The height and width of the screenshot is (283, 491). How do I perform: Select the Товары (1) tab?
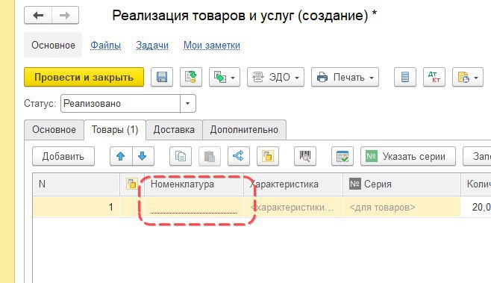115,130
